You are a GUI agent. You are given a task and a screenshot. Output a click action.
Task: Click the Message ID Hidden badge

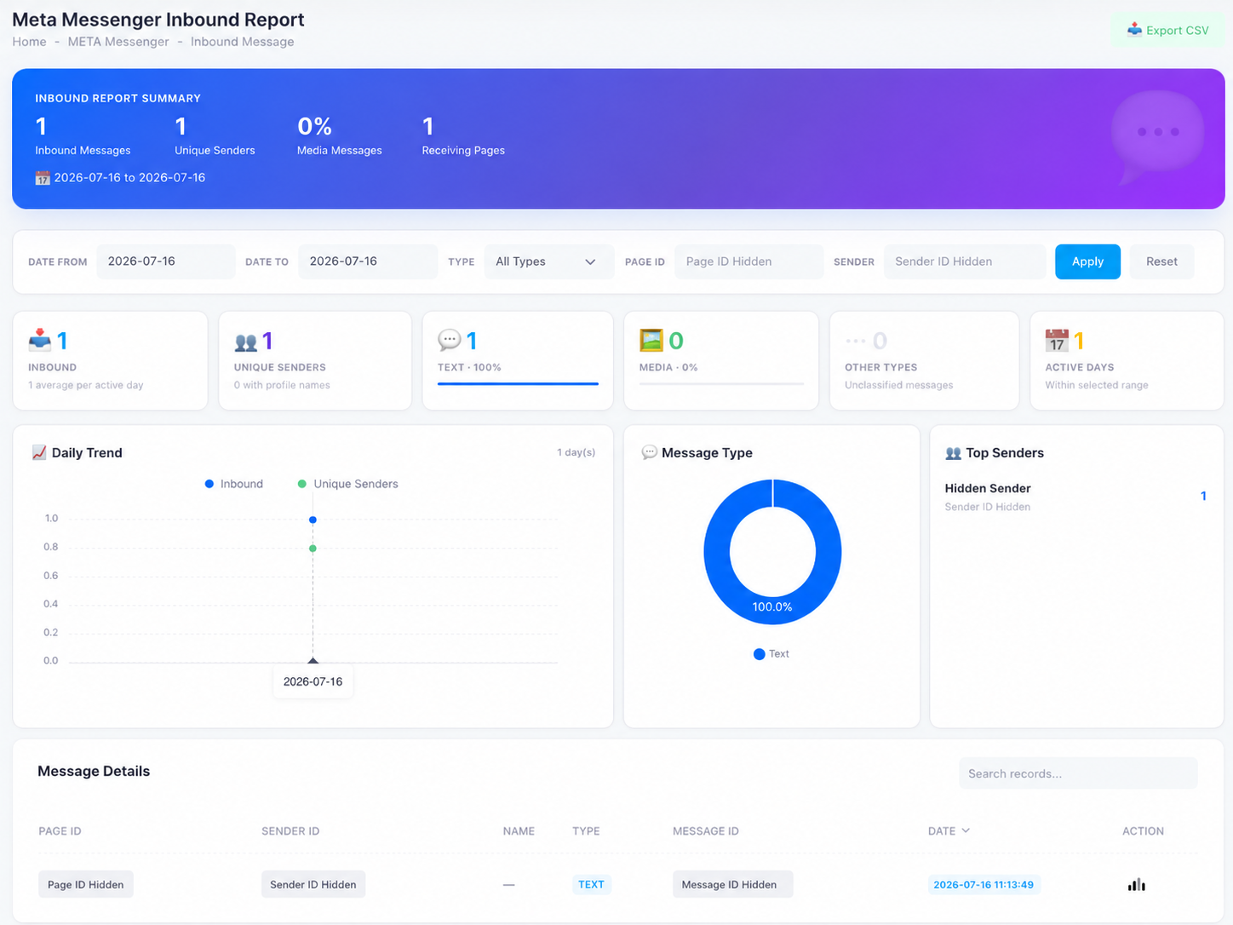pyautogui.click(x=732, y=885)
